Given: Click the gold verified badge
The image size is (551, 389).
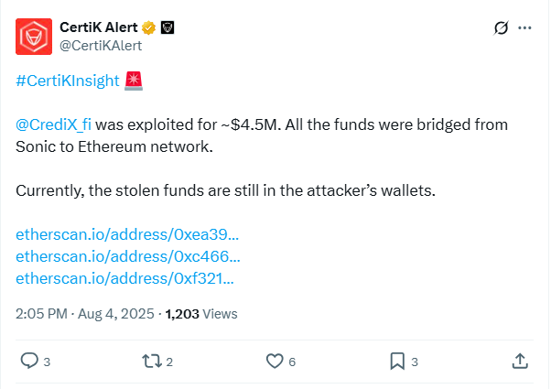Looking at the screenshot, I should point(149,27).
